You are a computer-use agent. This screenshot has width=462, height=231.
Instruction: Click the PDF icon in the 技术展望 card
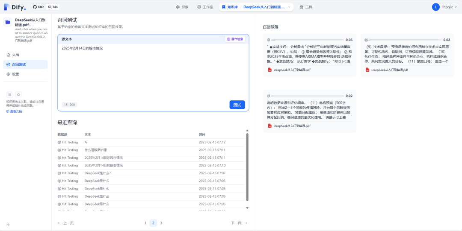[367, 70]
